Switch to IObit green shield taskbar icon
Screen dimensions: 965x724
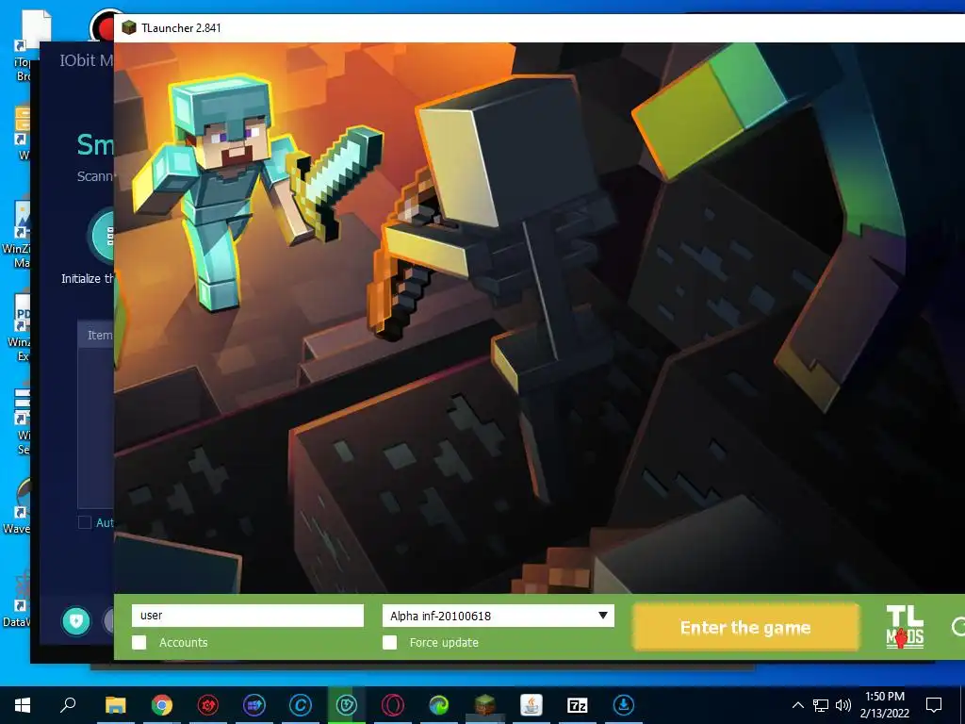(x=347, y=705)
